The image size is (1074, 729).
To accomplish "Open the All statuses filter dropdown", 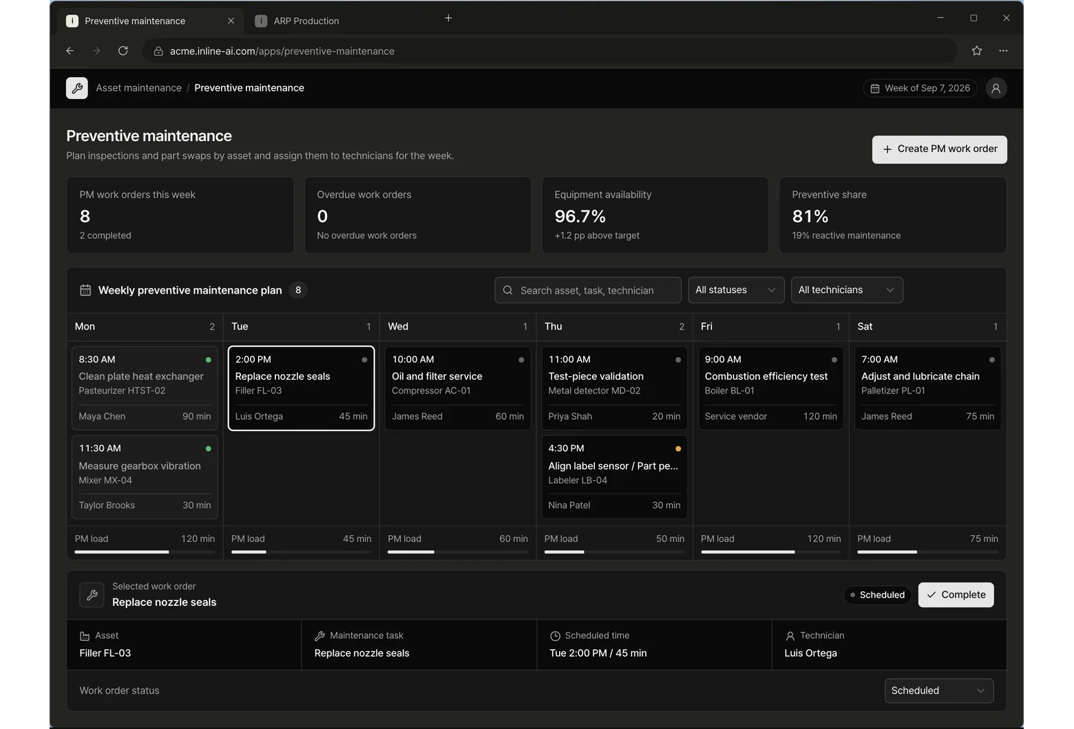I will [x=735, y=290].
